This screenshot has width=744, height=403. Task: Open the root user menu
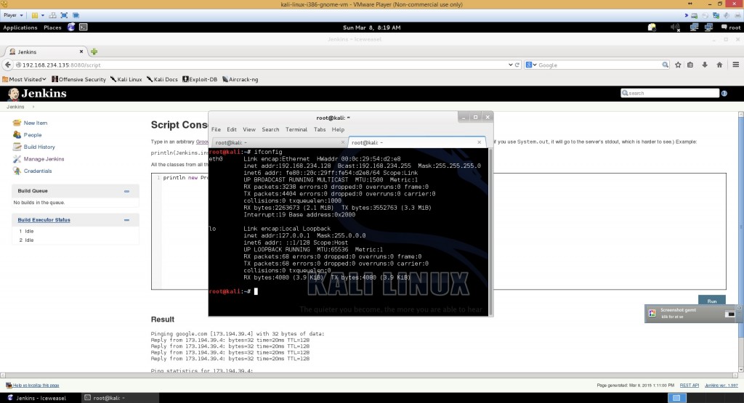point(731,28)
